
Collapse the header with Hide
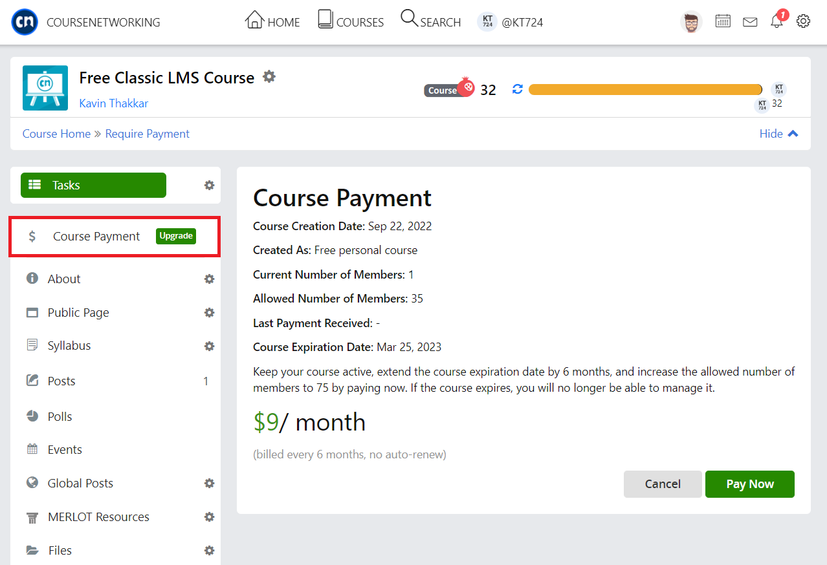coord(779,134)
